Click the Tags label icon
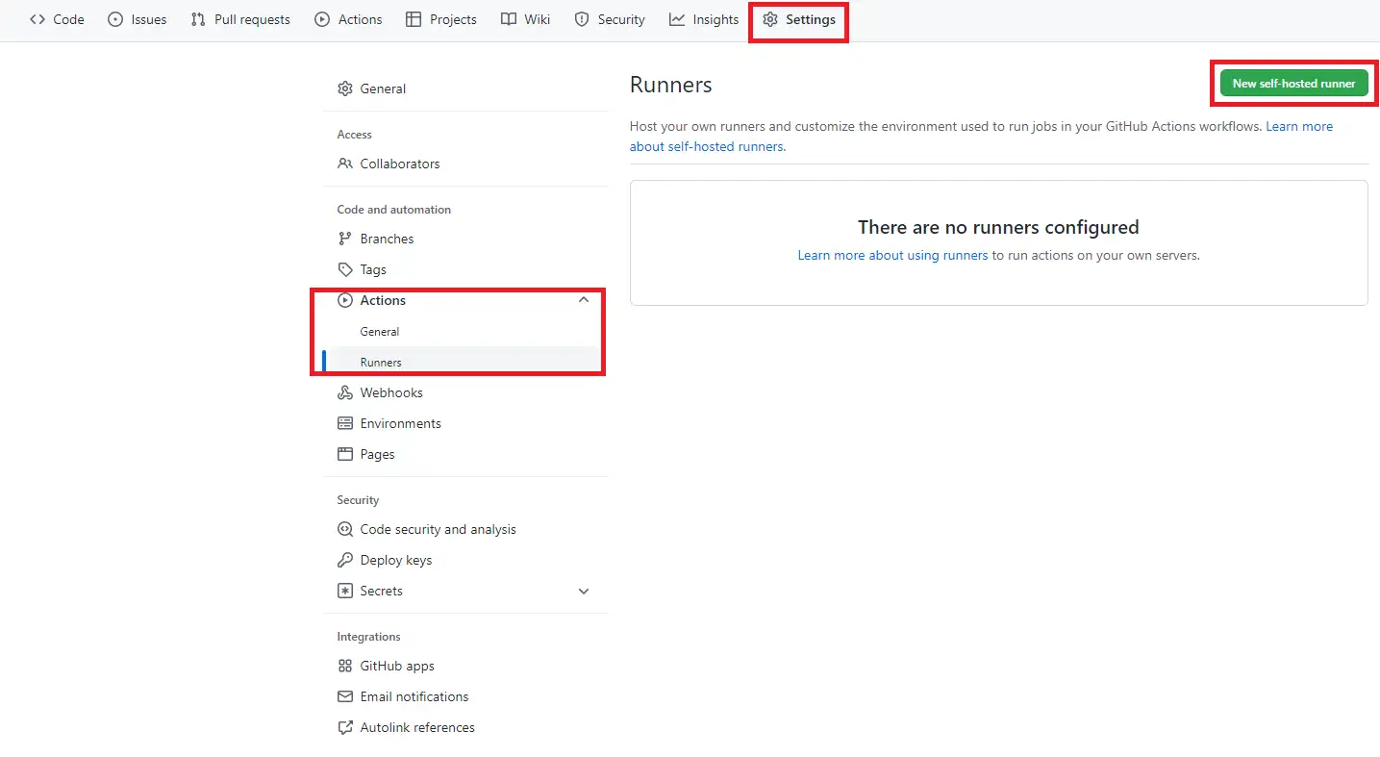The height and width of the screenshot is (757, 1380). click(x=345, y=269)
